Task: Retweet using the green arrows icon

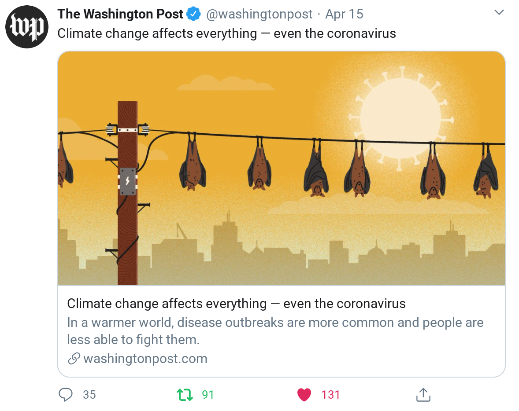Action: click(x=185, y=394)
